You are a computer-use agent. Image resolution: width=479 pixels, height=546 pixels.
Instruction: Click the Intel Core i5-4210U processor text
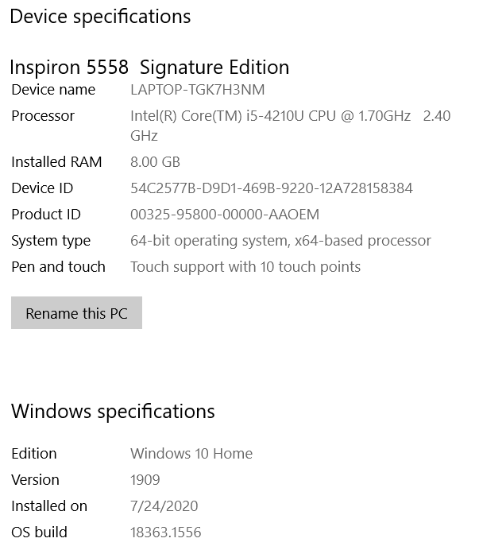pos(270,116)
